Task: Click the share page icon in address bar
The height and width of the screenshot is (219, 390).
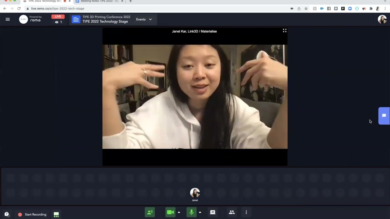Action: click(x=299, y=9)
